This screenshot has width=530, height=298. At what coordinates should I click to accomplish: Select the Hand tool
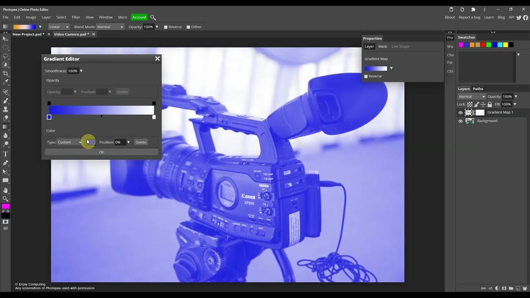5,190
